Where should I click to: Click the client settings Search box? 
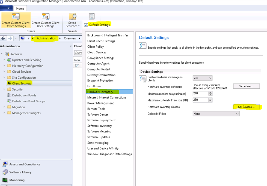[x=78, y=53]
